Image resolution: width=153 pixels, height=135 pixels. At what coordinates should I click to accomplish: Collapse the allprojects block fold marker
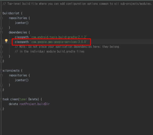coord(1,71)
